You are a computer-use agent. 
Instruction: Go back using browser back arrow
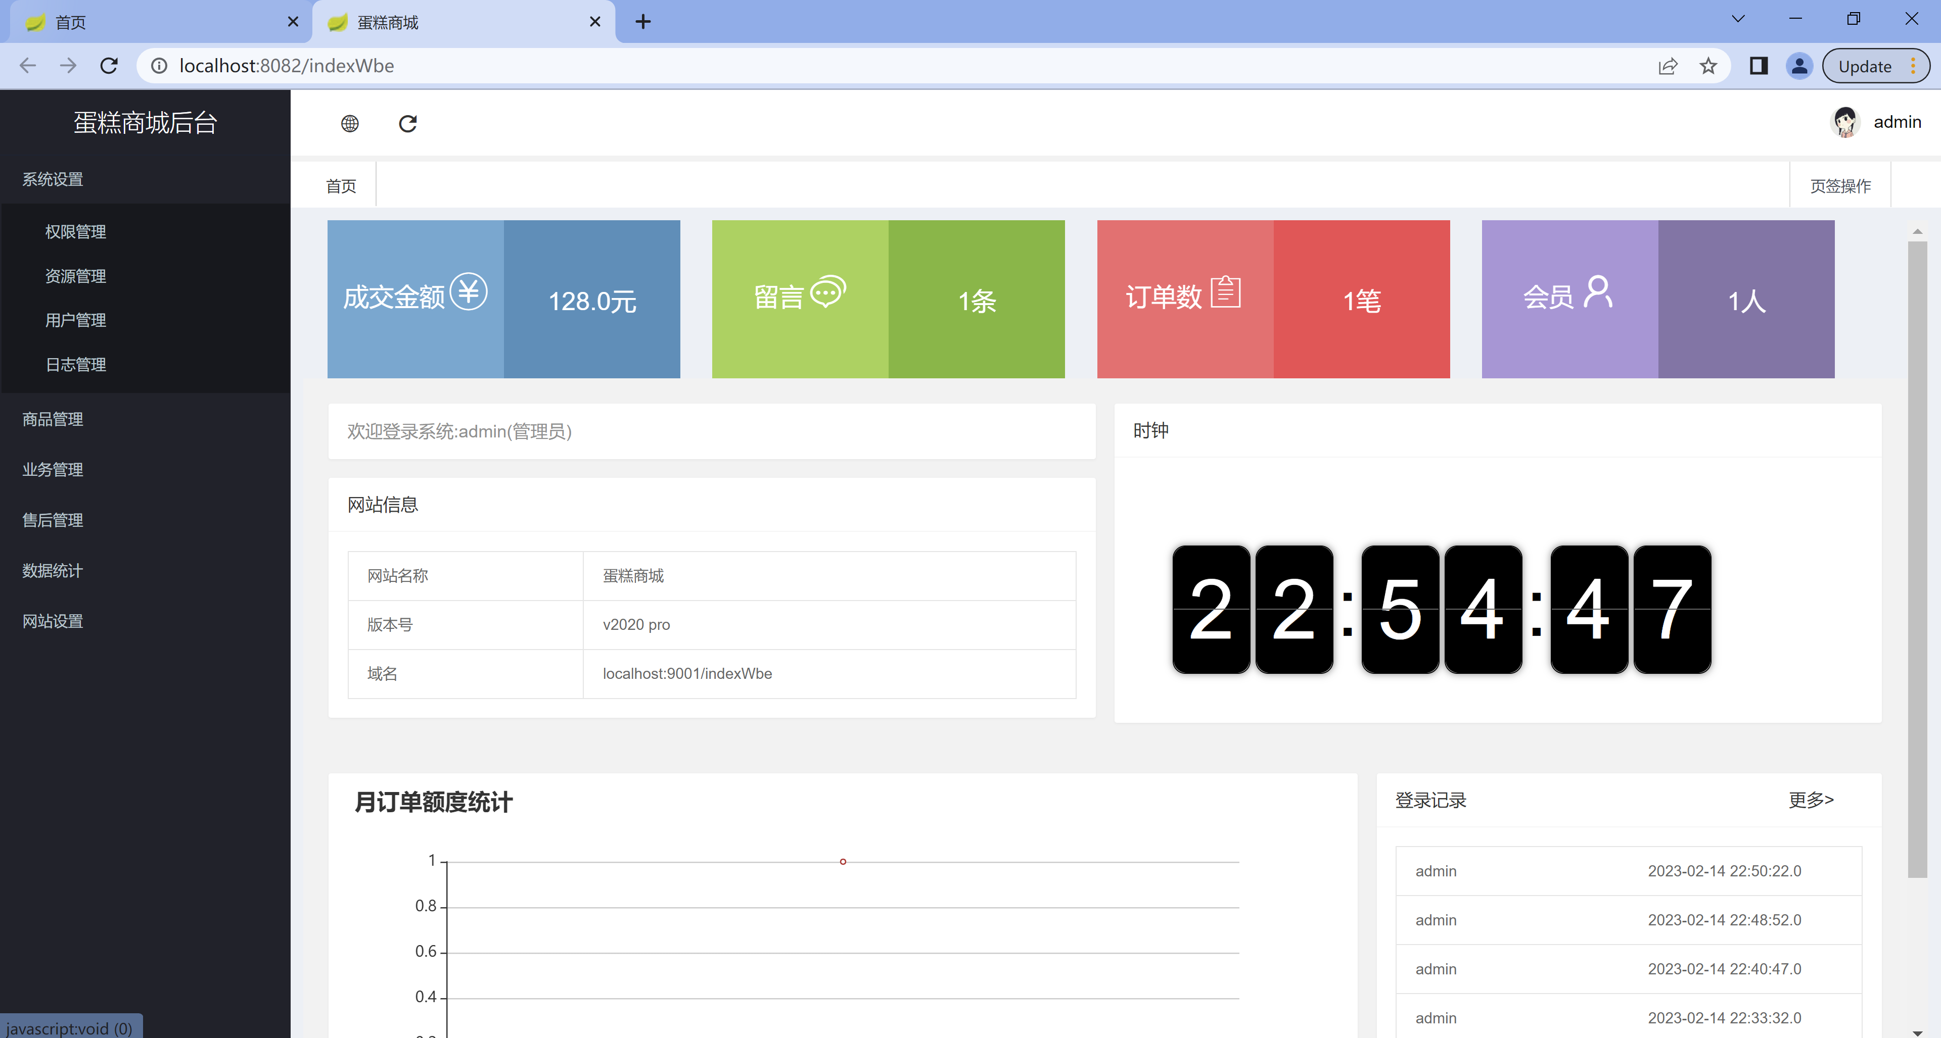pos(28,66)
